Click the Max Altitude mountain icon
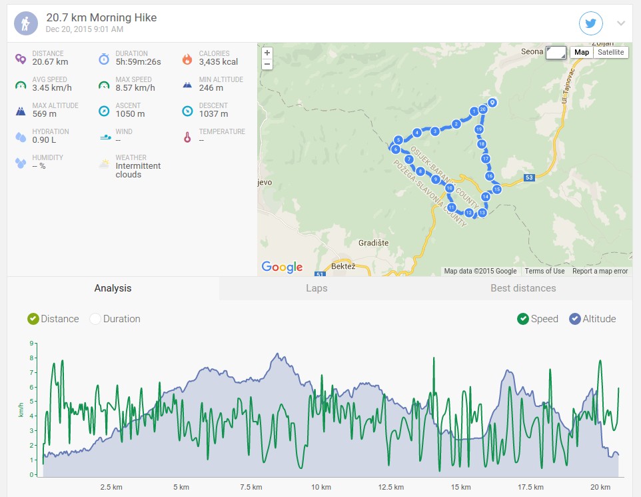 21,111
